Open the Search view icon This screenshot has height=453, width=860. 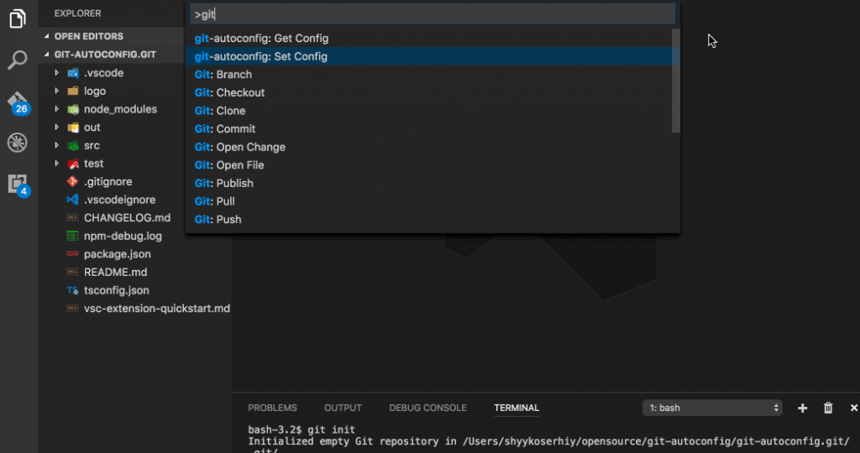click(18, 60)
